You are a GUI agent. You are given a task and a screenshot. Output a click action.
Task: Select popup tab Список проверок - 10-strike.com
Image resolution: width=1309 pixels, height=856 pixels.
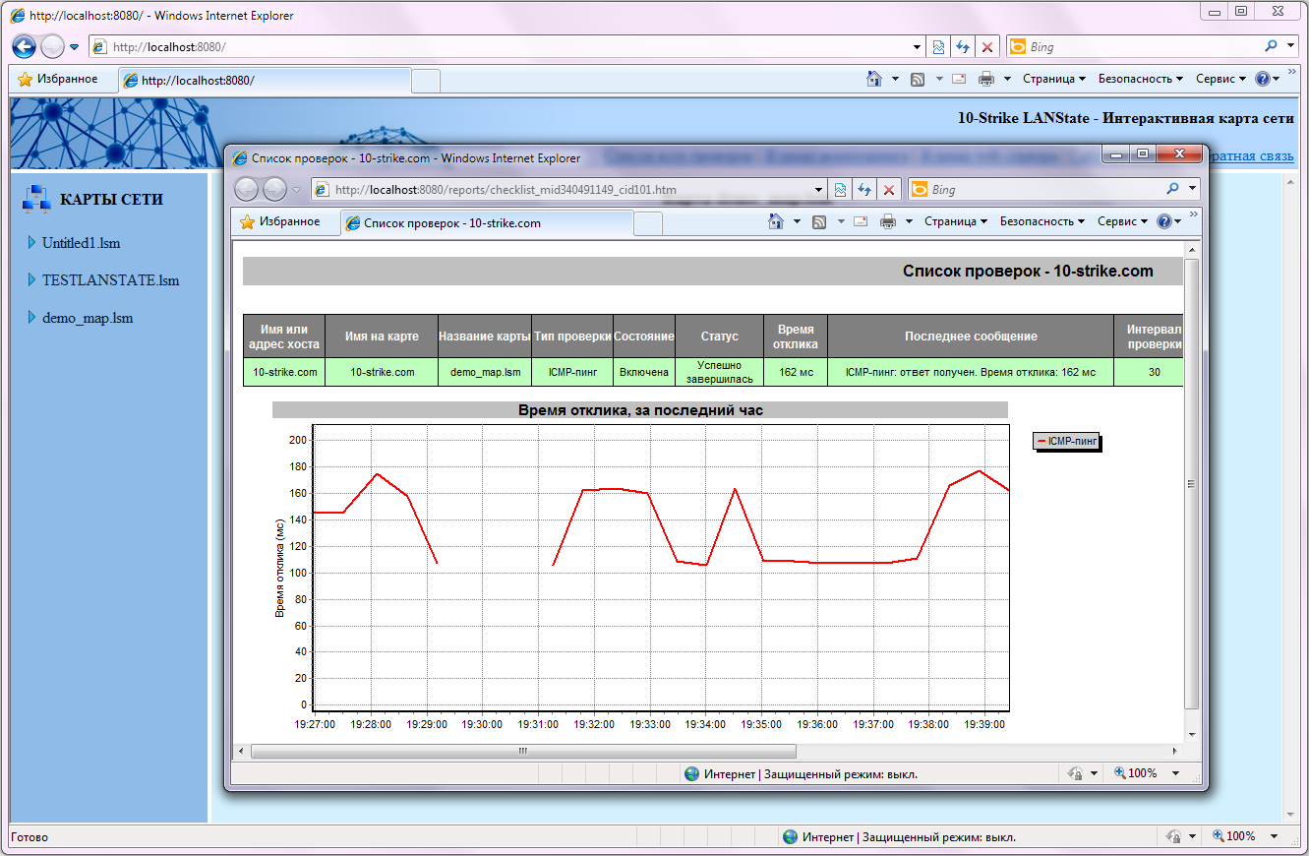[x=487, y=223]
